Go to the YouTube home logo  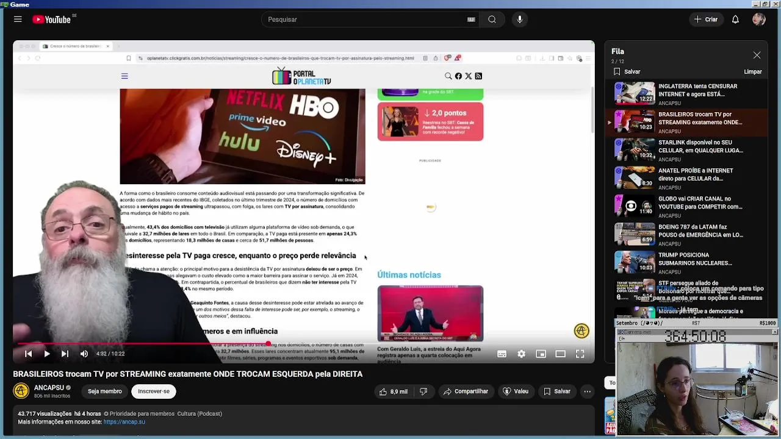52,20
